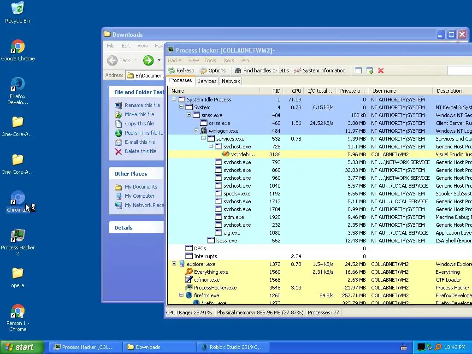
Task: Sort by the User name column header
Action: 400,91
